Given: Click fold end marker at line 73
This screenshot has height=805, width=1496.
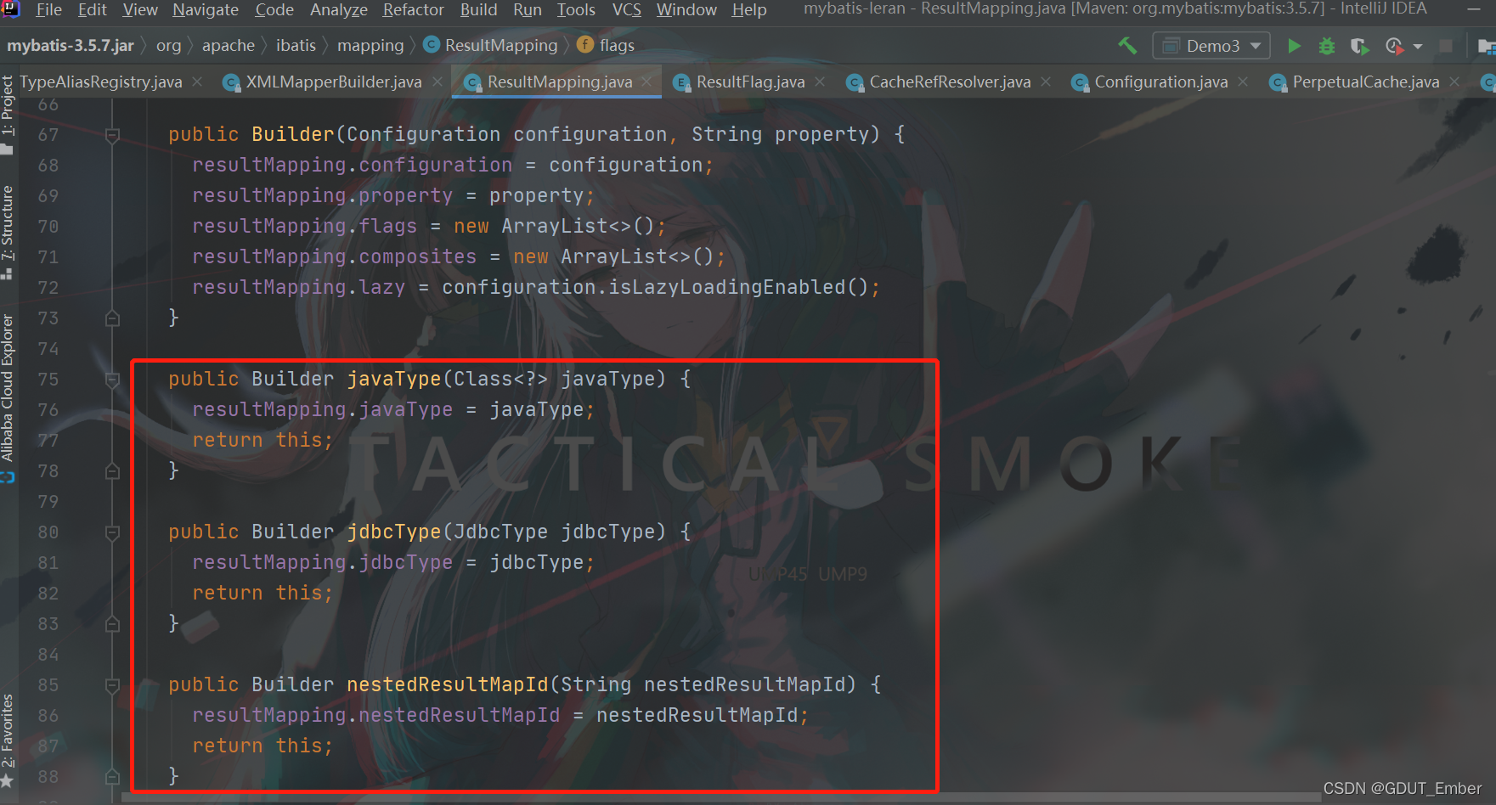Looking at the screenshot, I should click(112, 318).
